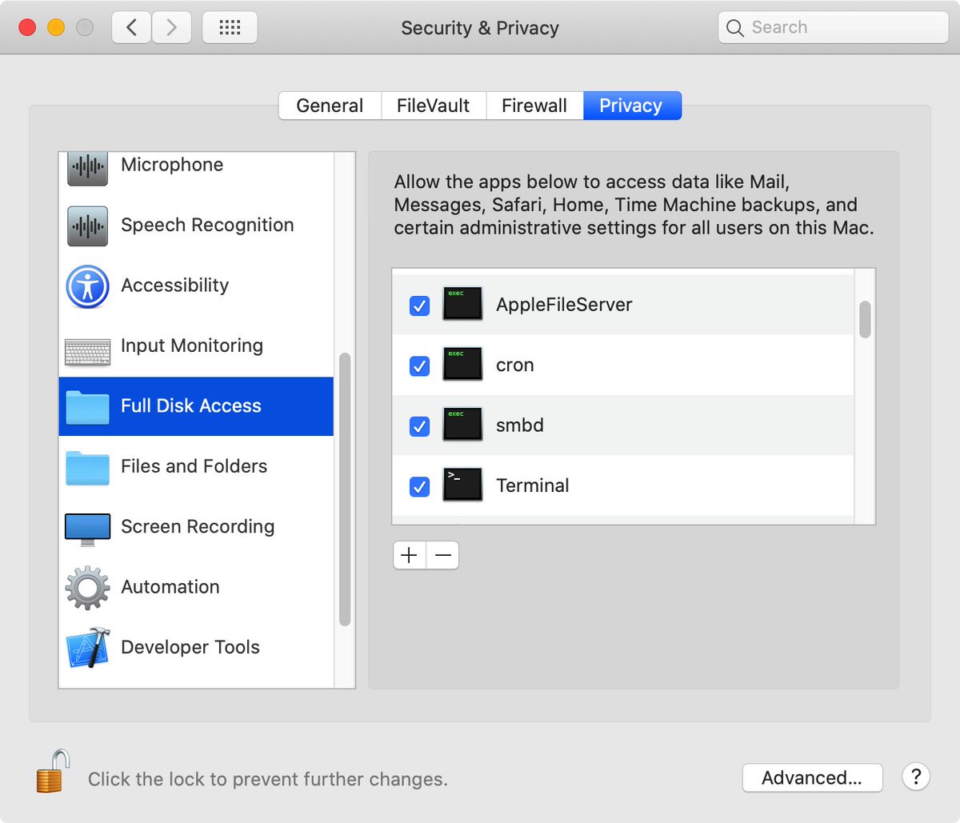Click inside the Search field
The height and width of the screenshot is (823, 960).
click(833, 28)
